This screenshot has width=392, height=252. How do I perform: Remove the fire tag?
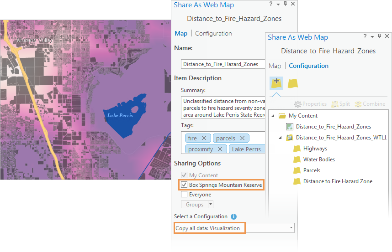tap(204, 138)
